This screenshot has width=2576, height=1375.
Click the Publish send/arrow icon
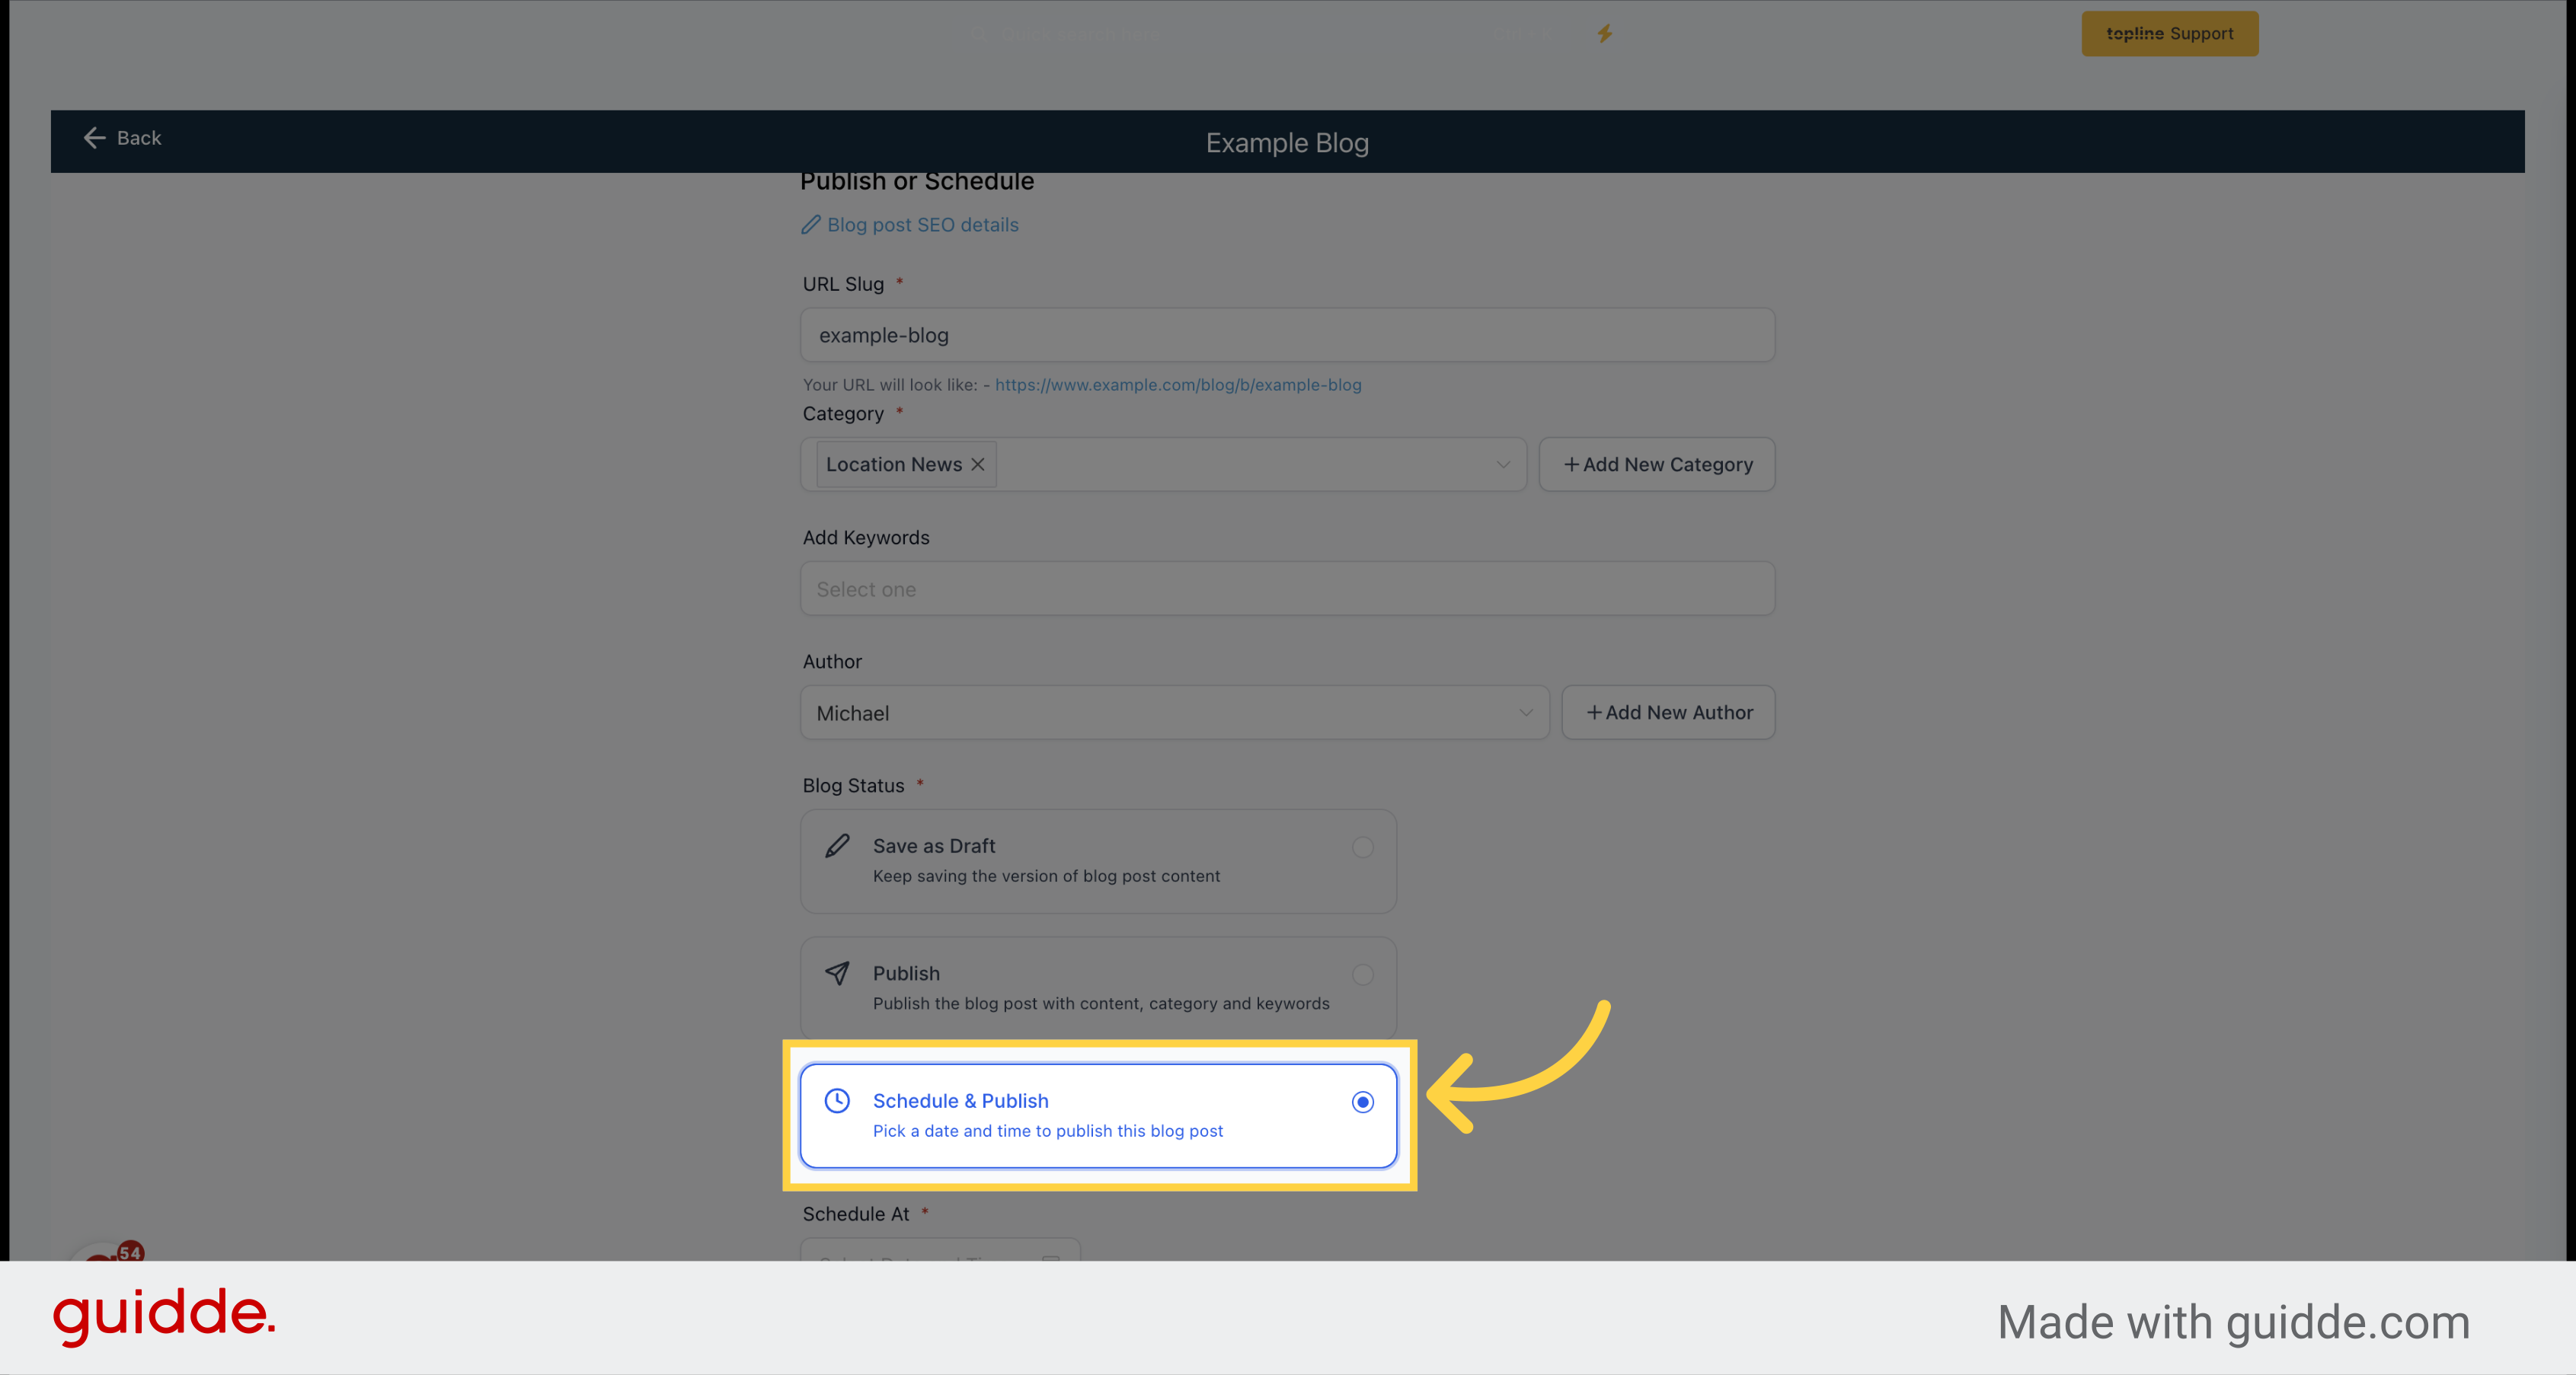point(836,973)
